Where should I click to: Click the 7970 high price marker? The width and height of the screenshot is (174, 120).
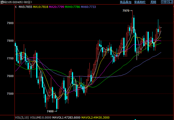tap(126, 11)
